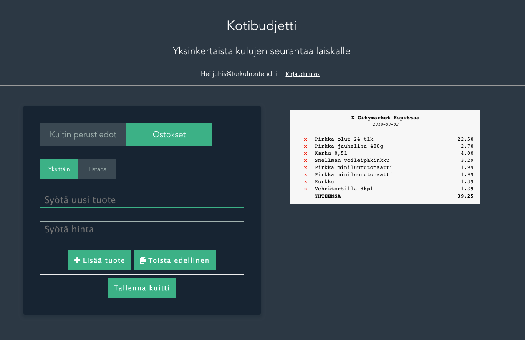Click the x beside Kurkku

point(305,181)
